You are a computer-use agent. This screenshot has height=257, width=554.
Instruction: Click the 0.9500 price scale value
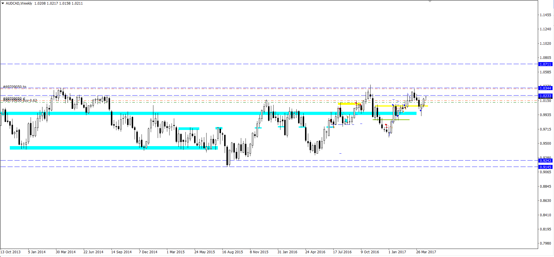coord(546,144)
